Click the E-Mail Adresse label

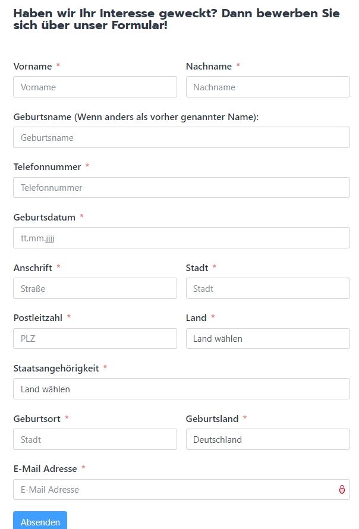click(45, 468)
